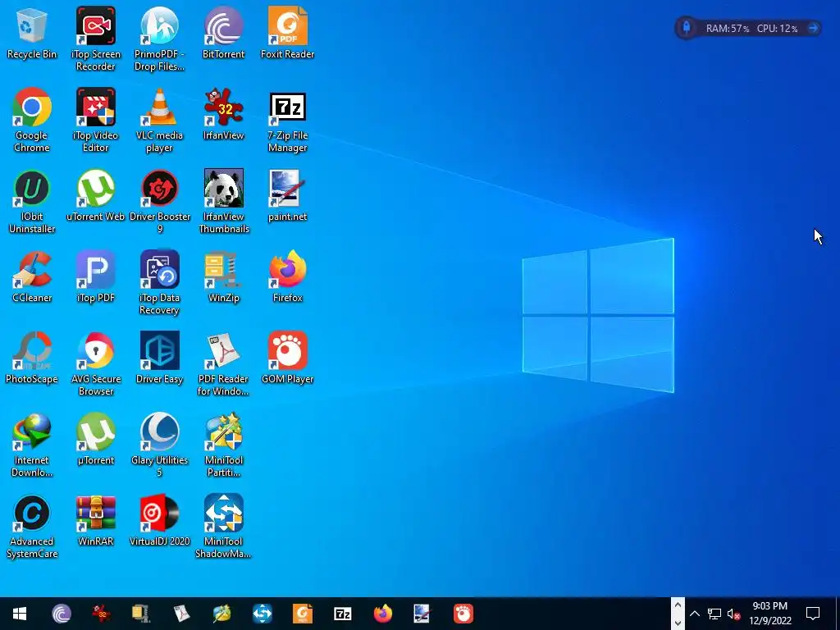Select AVG Secure Browser shortcut

[x=95, y=364]
